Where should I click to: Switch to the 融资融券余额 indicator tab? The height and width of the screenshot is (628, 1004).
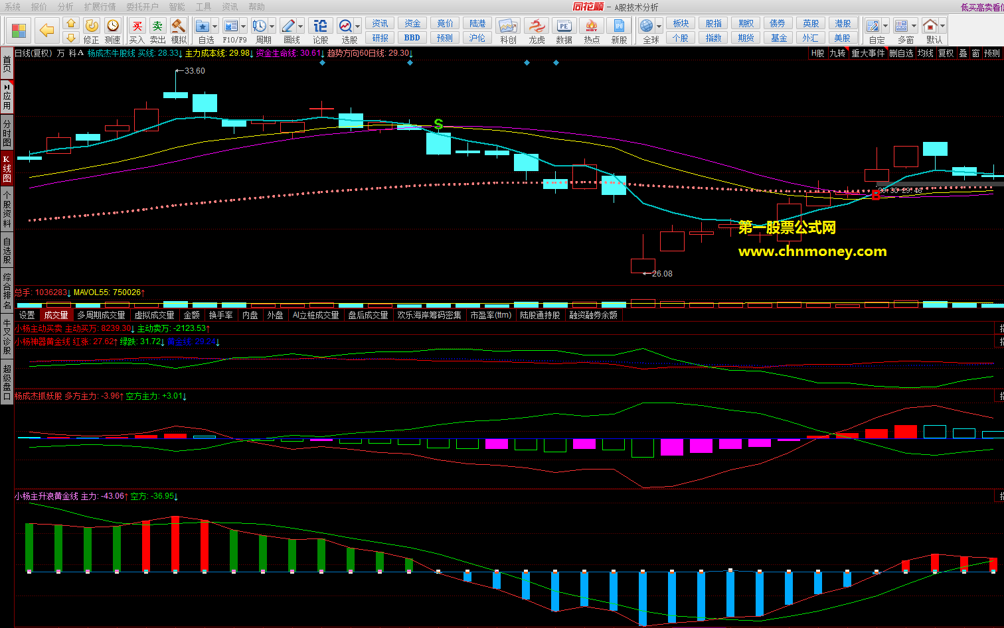point(593,315)
